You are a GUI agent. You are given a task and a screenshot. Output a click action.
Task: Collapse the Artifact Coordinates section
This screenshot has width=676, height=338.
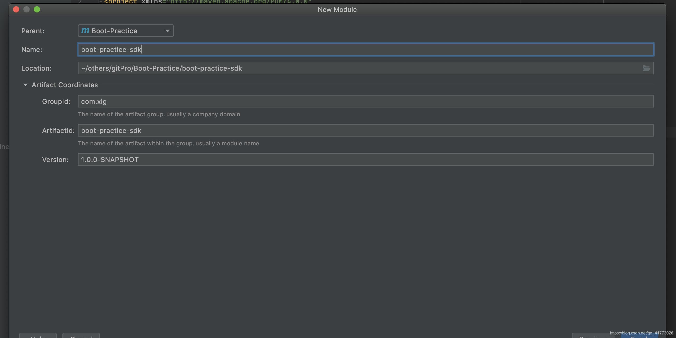click(25, 85)
